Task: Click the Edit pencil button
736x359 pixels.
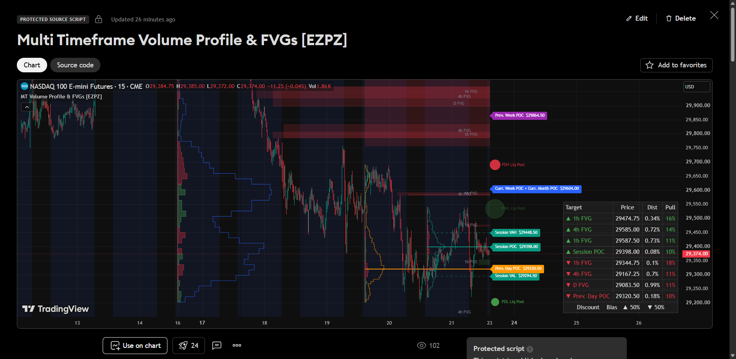Action: click(x=637, y=18)
